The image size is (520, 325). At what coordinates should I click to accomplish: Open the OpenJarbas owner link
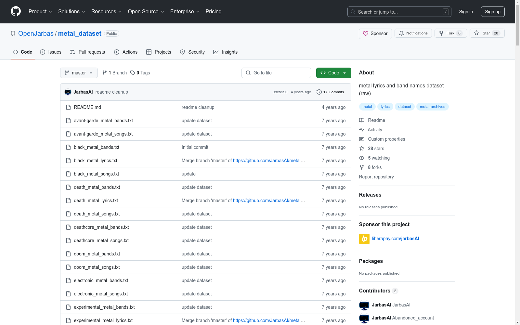(36, 33)
